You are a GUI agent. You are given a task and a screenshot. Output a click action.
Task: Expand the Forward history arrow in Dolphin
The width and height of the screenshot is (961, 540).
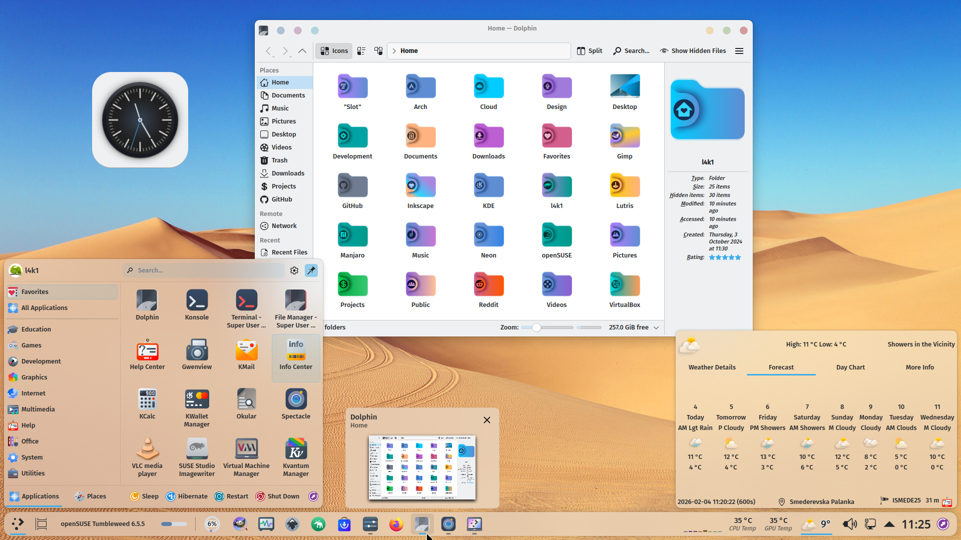290,56
